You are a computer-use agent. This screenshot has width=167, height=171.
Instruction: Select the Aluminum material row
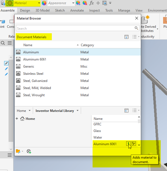coord(78,52)
